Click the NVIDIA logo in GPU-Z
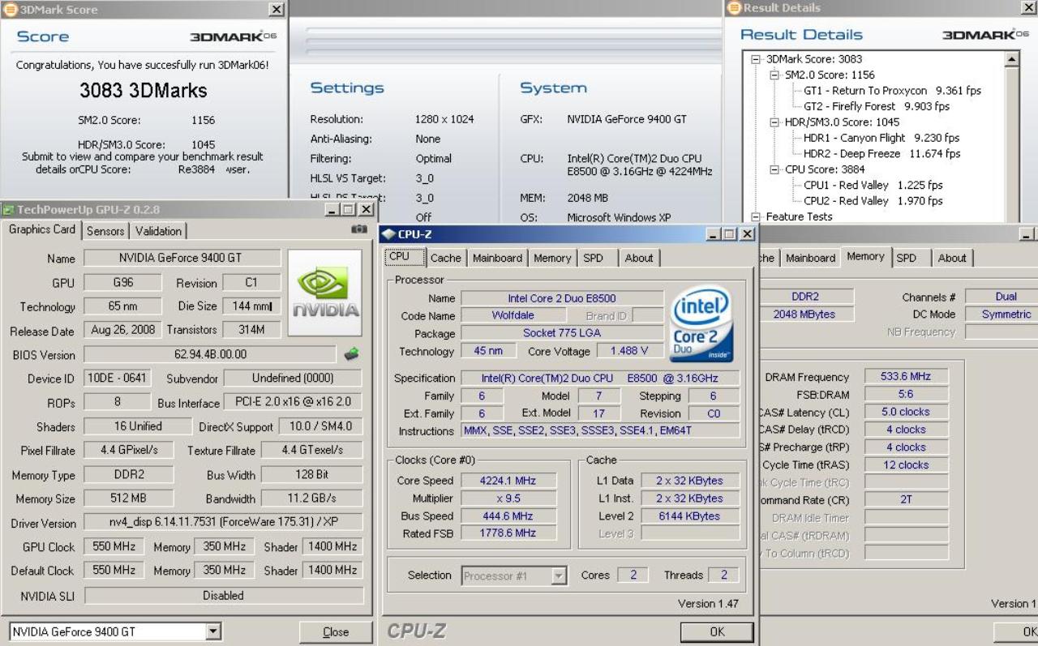1038x646 pixels. click(324, 293)
